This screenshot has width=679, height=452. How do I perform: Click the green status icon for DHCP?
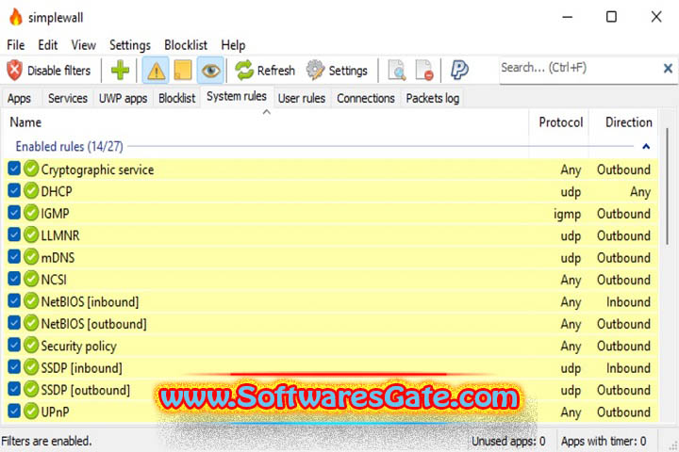click(31, 191)
